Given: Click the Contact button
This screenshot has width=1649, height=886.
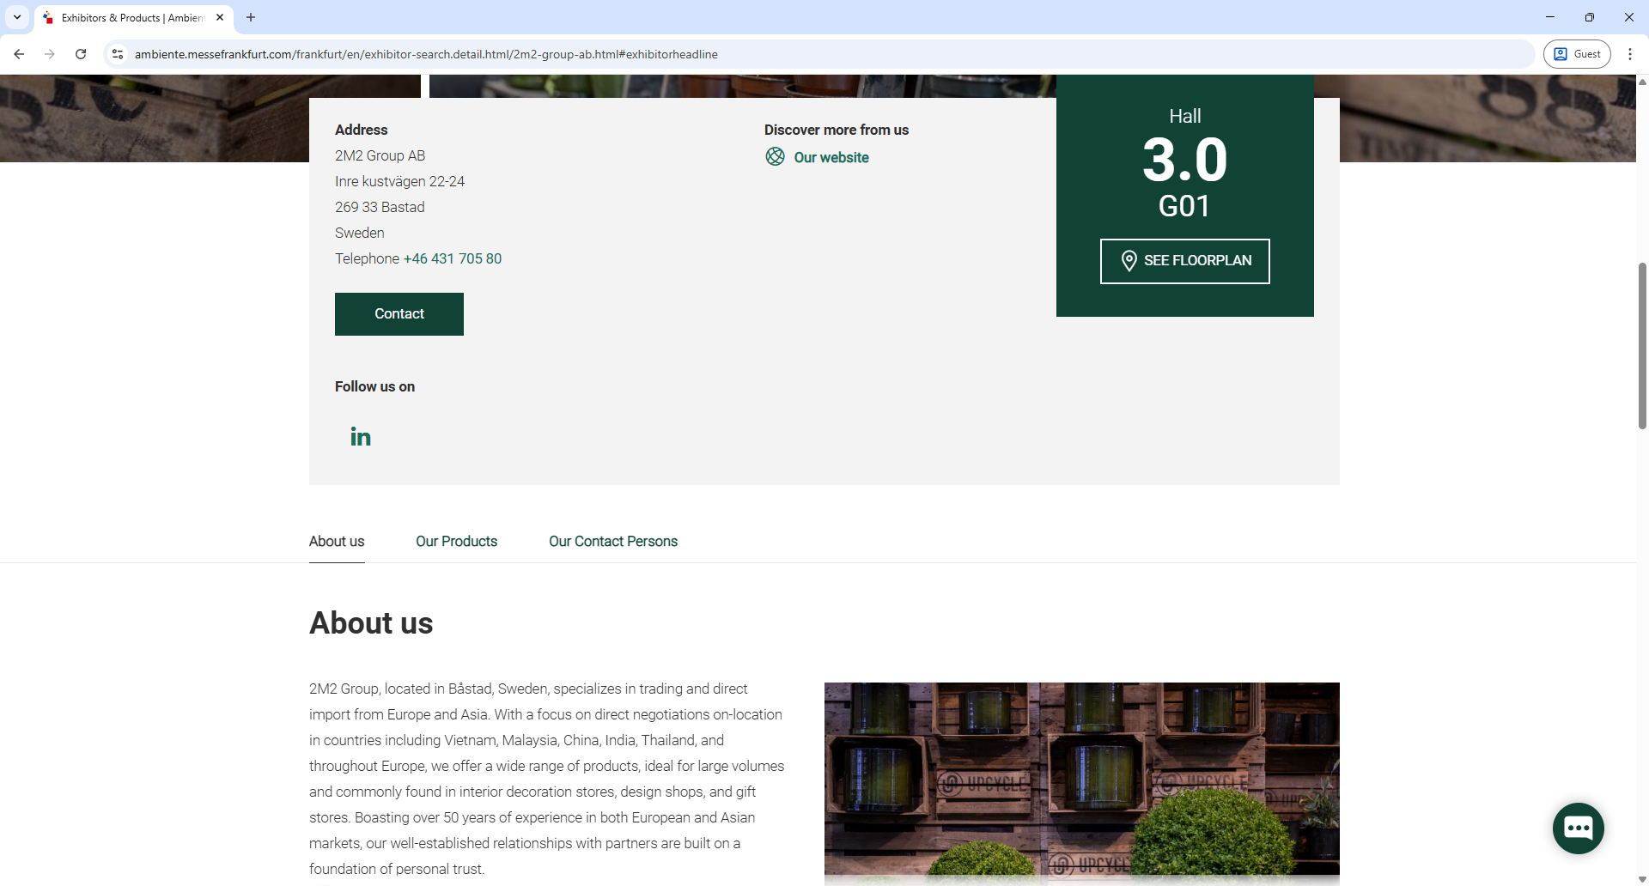Looking at the screenshot, I should pos(399,313).
